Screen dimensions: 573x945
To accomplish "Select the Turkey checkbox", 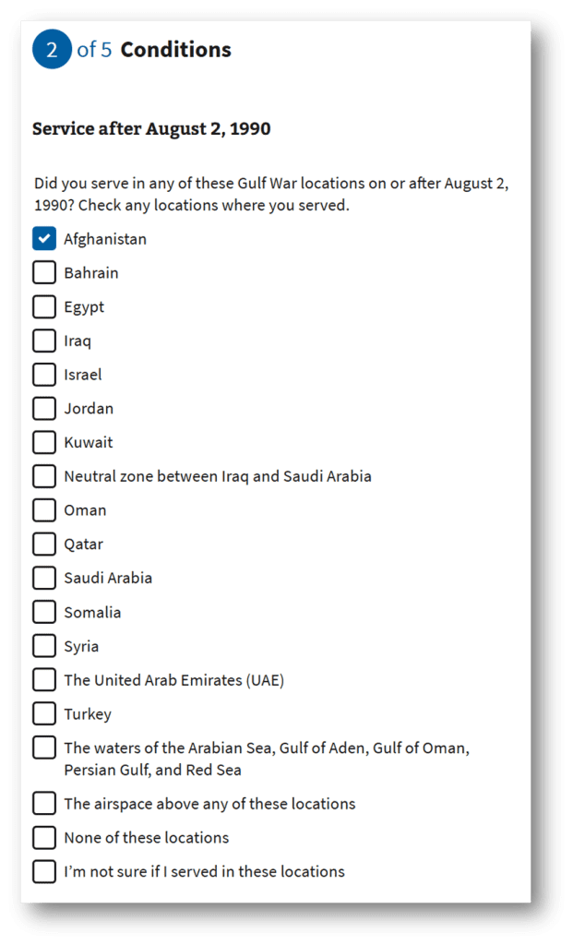I will (43, 713).
